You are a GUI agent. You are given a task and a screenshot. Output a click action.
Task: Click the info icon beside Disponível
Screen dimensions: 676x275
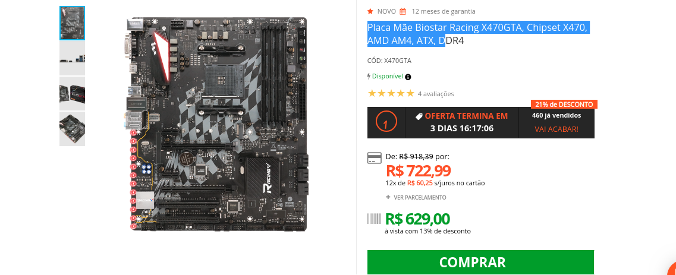[408, 77]
